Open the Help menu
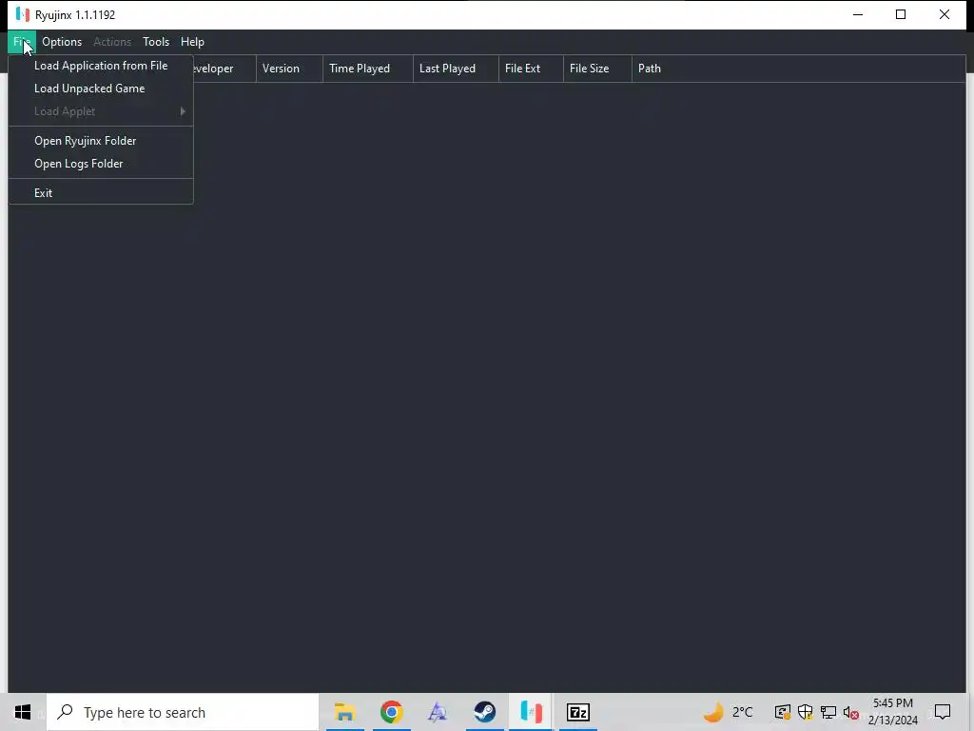This screenshot has height=731, width=974. point(192,42)
